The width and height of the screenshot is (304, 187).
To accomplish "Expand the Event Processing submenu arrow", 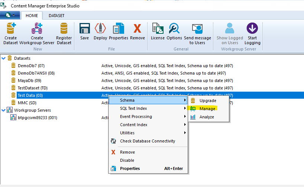I will pos(185,117).
